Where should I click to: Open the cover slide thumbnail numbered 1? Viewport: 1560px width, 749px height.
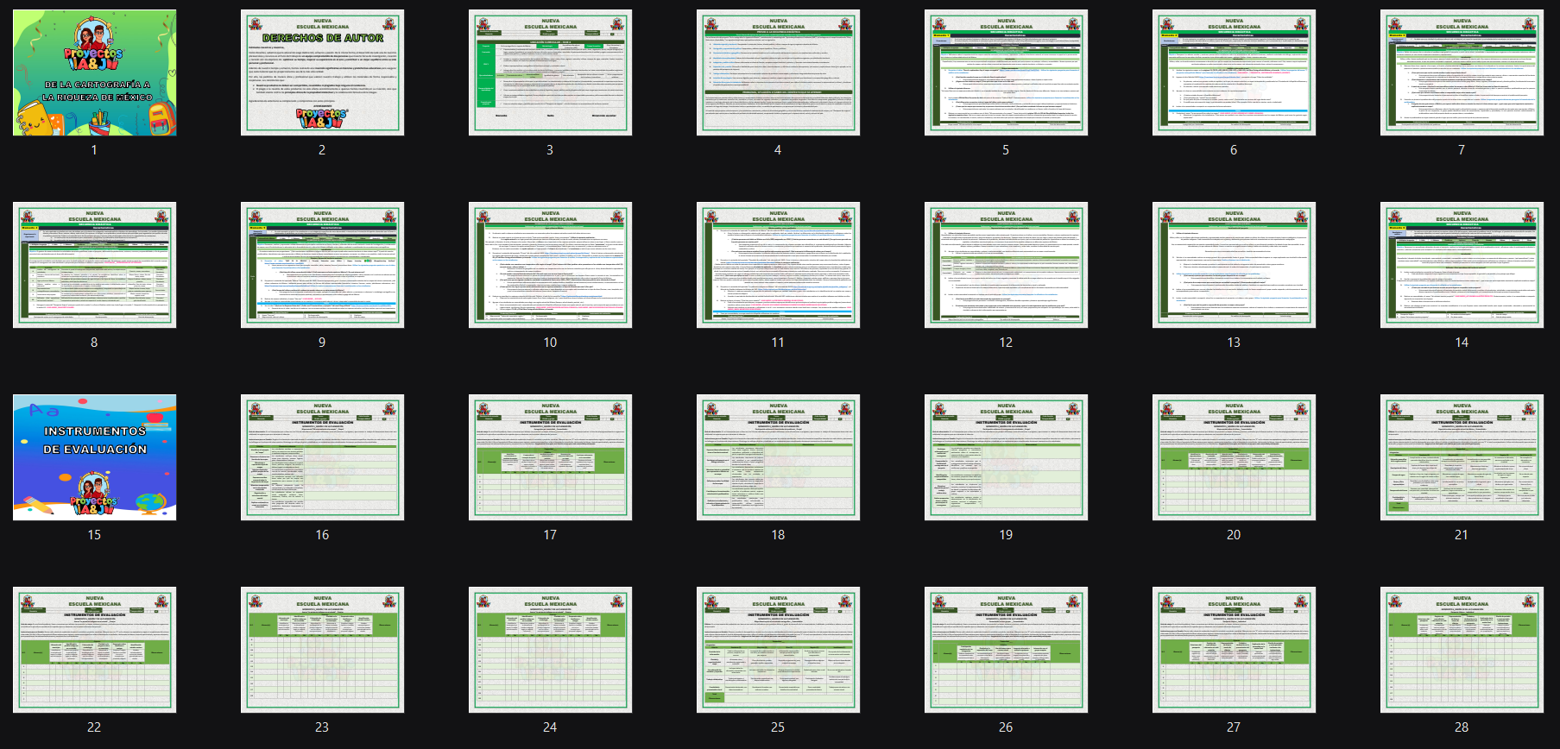pos(94,72)
